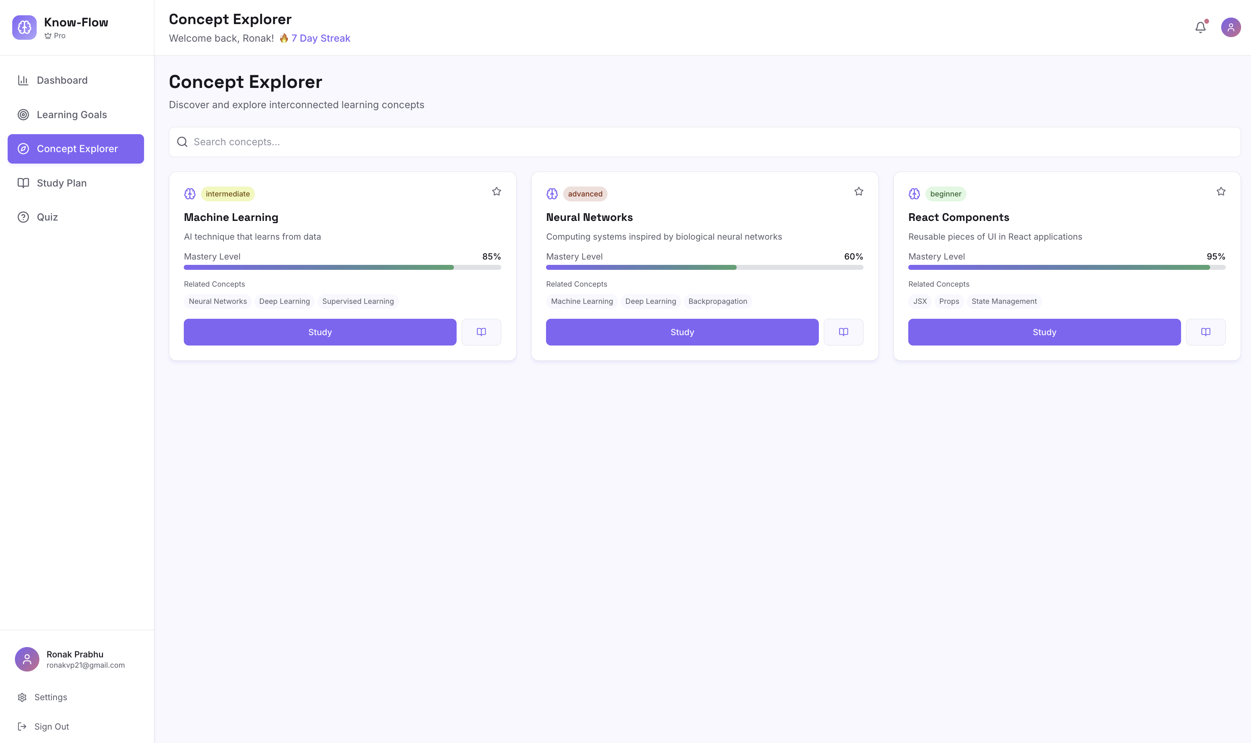
Task: Open book icon on Machine Learning card
Action: click(x=481, y=332)
